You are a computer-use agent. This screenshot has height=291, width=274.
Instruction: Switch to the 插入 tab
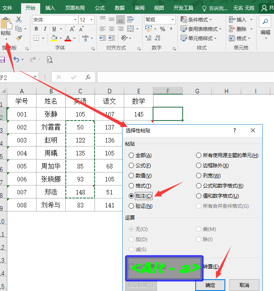pyautogui.click(x=50, y=8)
